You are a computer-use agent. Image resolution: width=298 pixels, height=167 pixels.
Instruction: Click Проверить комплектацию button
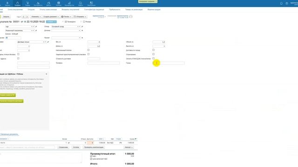click(94, 148)
